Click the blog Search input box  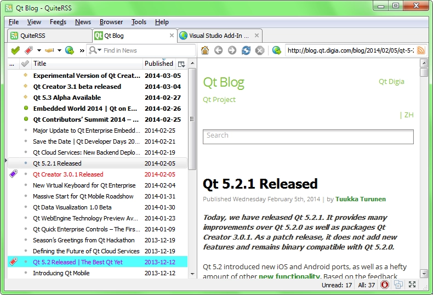click(308, 137)
